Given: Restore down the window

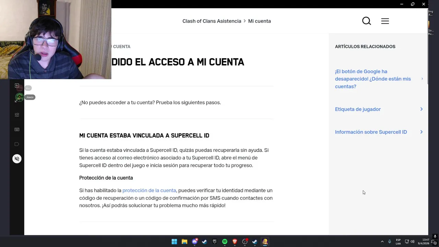Looking at the screenshot, I should click(413, 4).
